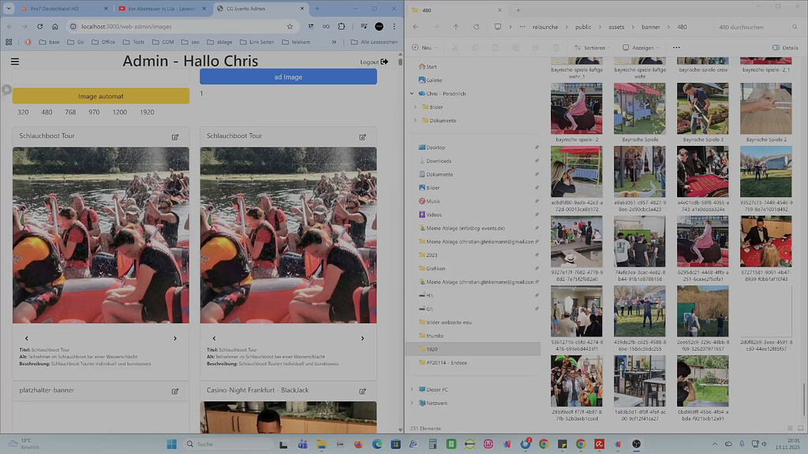Image resolution: width=808 pixels, height=454 pixels.
Task: Open Windows Start button
Action: [171, 444]
